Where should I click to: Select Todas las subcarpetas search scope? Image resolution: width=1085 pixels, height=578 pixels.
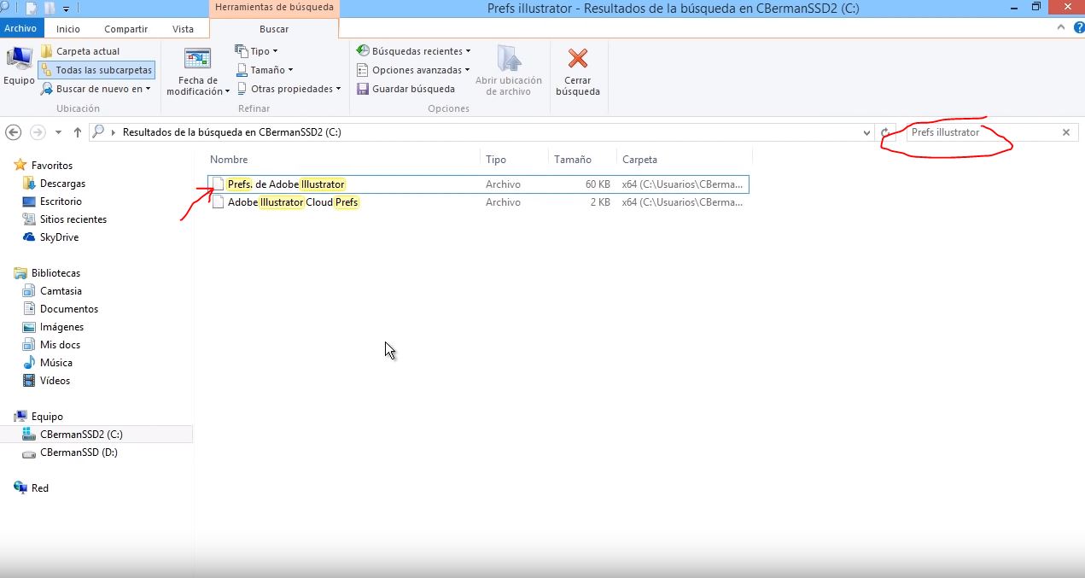96,70
